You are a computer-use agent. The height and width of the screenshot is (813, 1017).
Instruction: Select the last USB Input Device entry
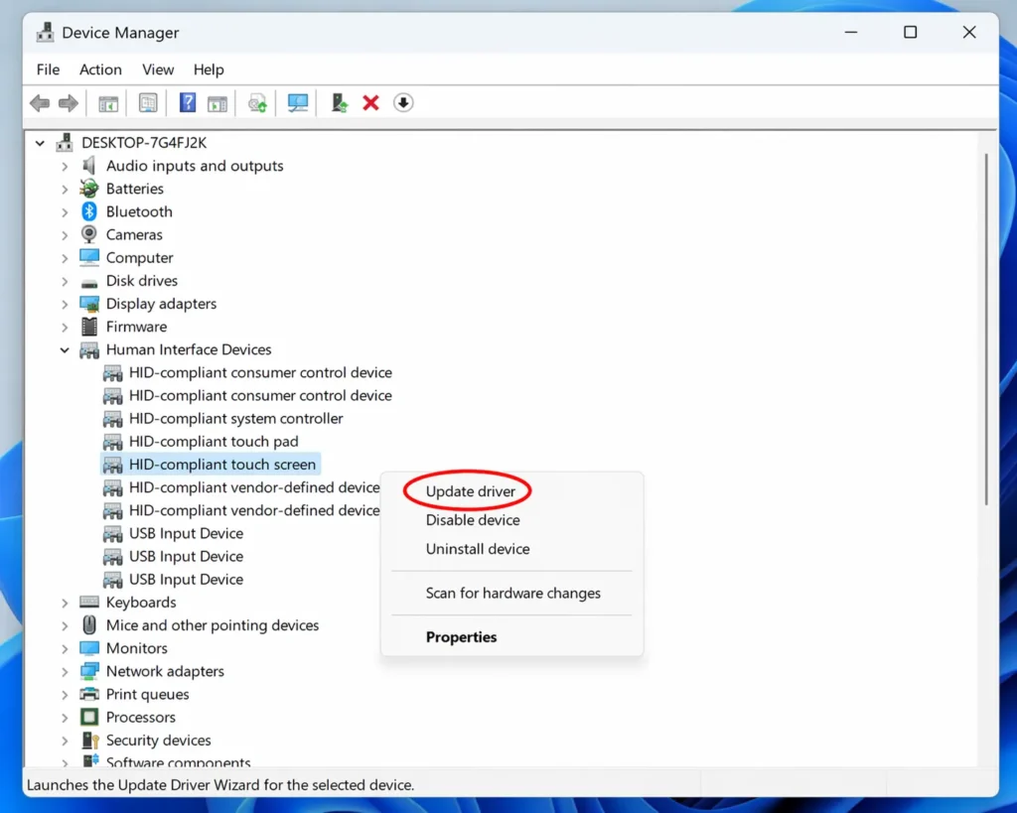coord(186,579)
